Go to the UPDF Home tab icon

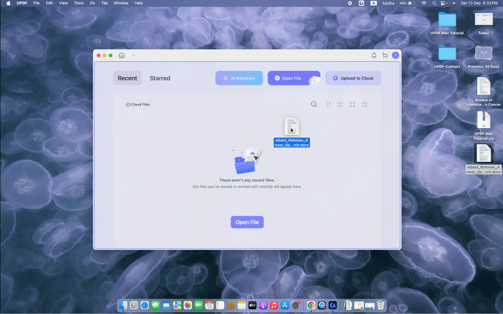coord(122,55)
